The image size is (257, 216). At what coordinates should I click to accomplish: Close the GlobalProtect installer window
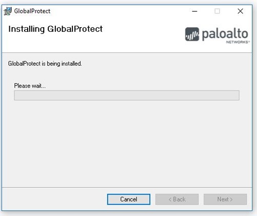tap(240, 11)
